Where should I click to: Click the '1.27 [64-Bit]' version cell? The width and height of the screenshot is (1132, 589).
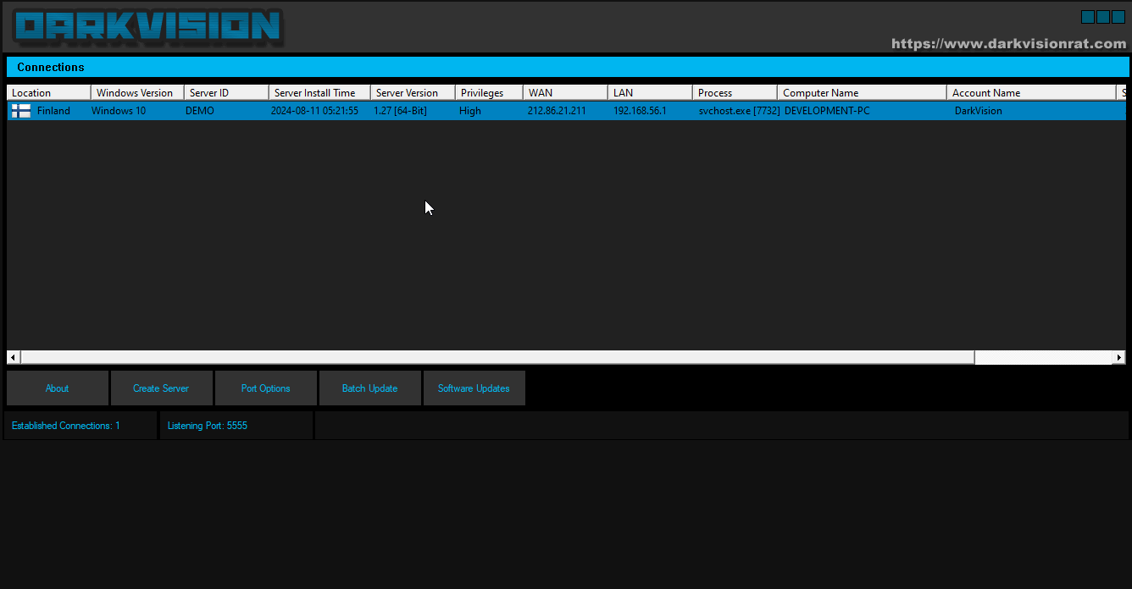click(x=400, y=111)
